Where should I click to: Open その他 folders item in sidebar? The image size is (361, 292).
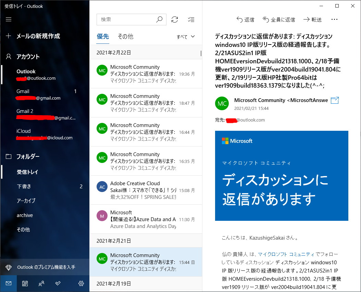[x=45, y=229]
